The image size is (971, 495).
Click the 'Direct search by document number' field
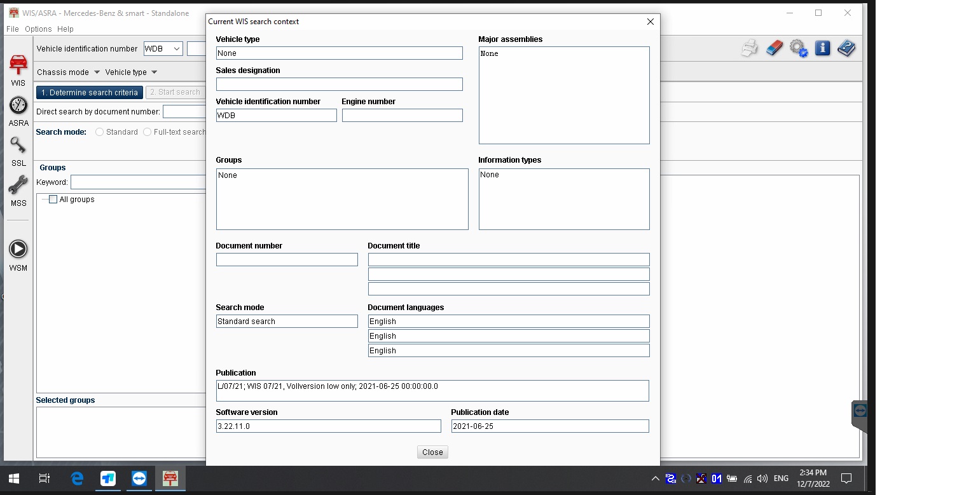click(184, 112)
